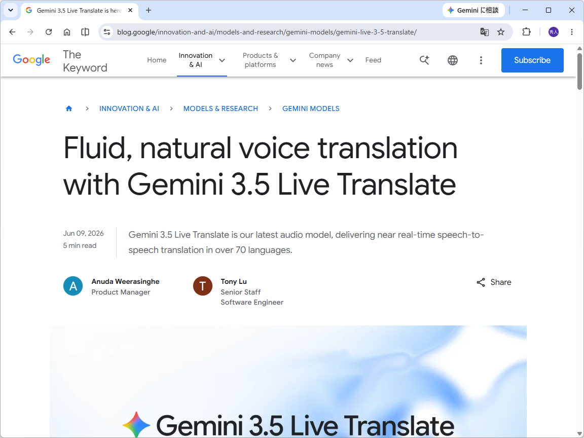Image resolution: width=584 pixels, height=438 pixels.
Task: Select Company news navigation item
Action: coord(324,60)
